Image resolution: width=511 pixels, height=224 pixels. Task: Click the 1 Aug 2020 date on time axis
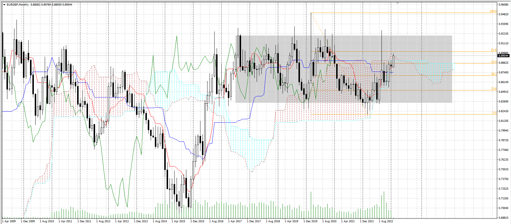pyautogui.click(x=329, y=221)
